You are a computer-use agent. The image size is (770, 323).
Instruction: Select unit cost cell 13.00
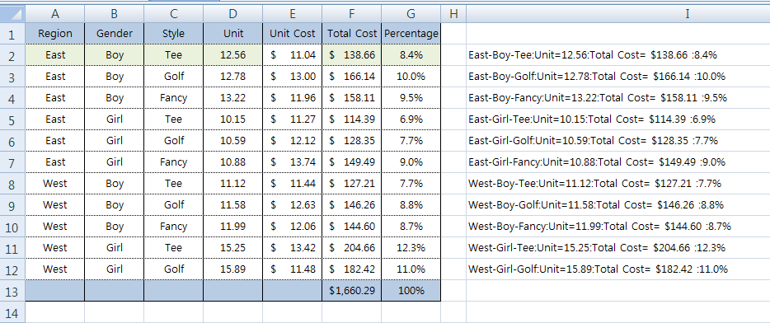point(293,77)
